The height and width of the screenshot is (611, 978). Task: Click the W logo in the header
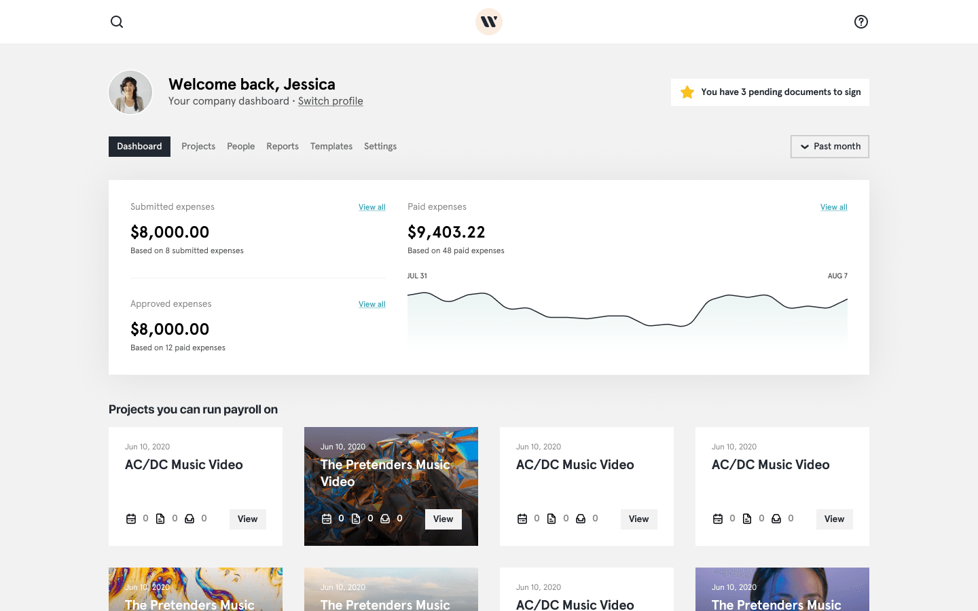tap(489, 22)
